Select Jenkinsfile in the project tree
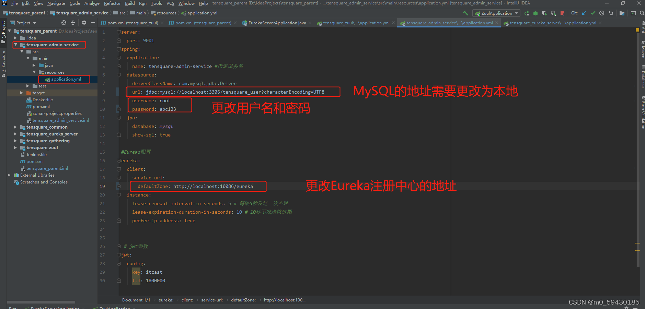 pos(36,155)
